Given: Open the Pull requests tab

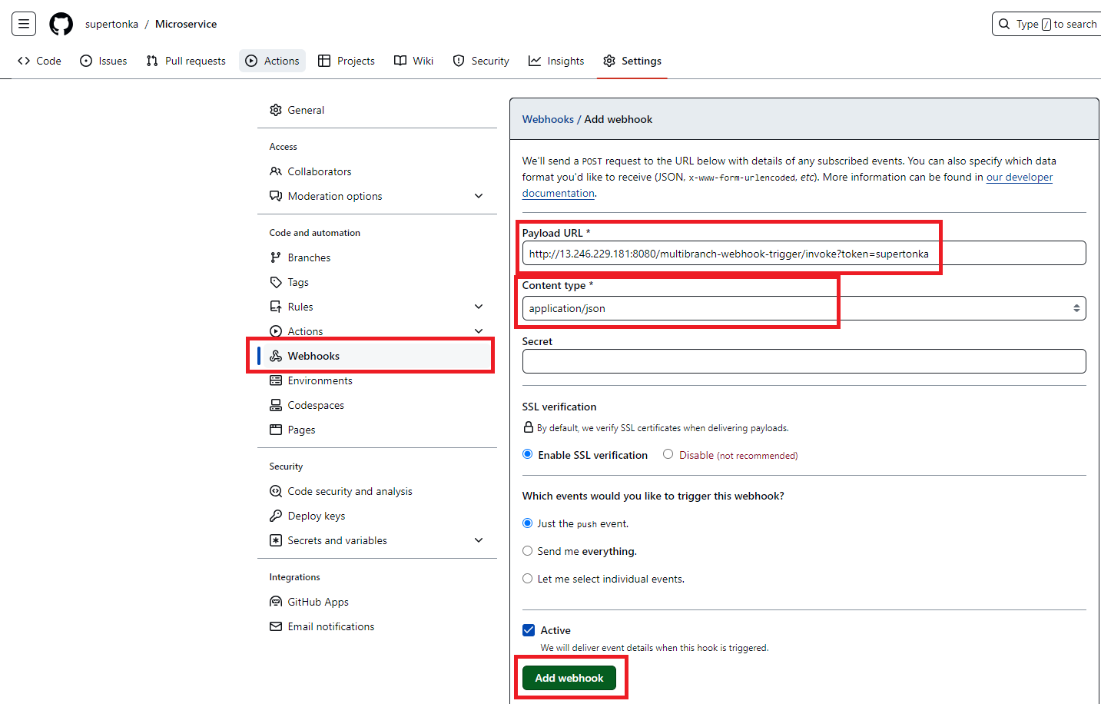Looking at the screenshot, I should pyautogui.click(x=186, y=61).
